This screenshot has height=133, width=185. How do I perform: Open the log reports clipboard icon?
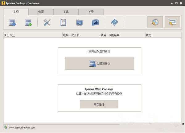[x=63, y=22]
